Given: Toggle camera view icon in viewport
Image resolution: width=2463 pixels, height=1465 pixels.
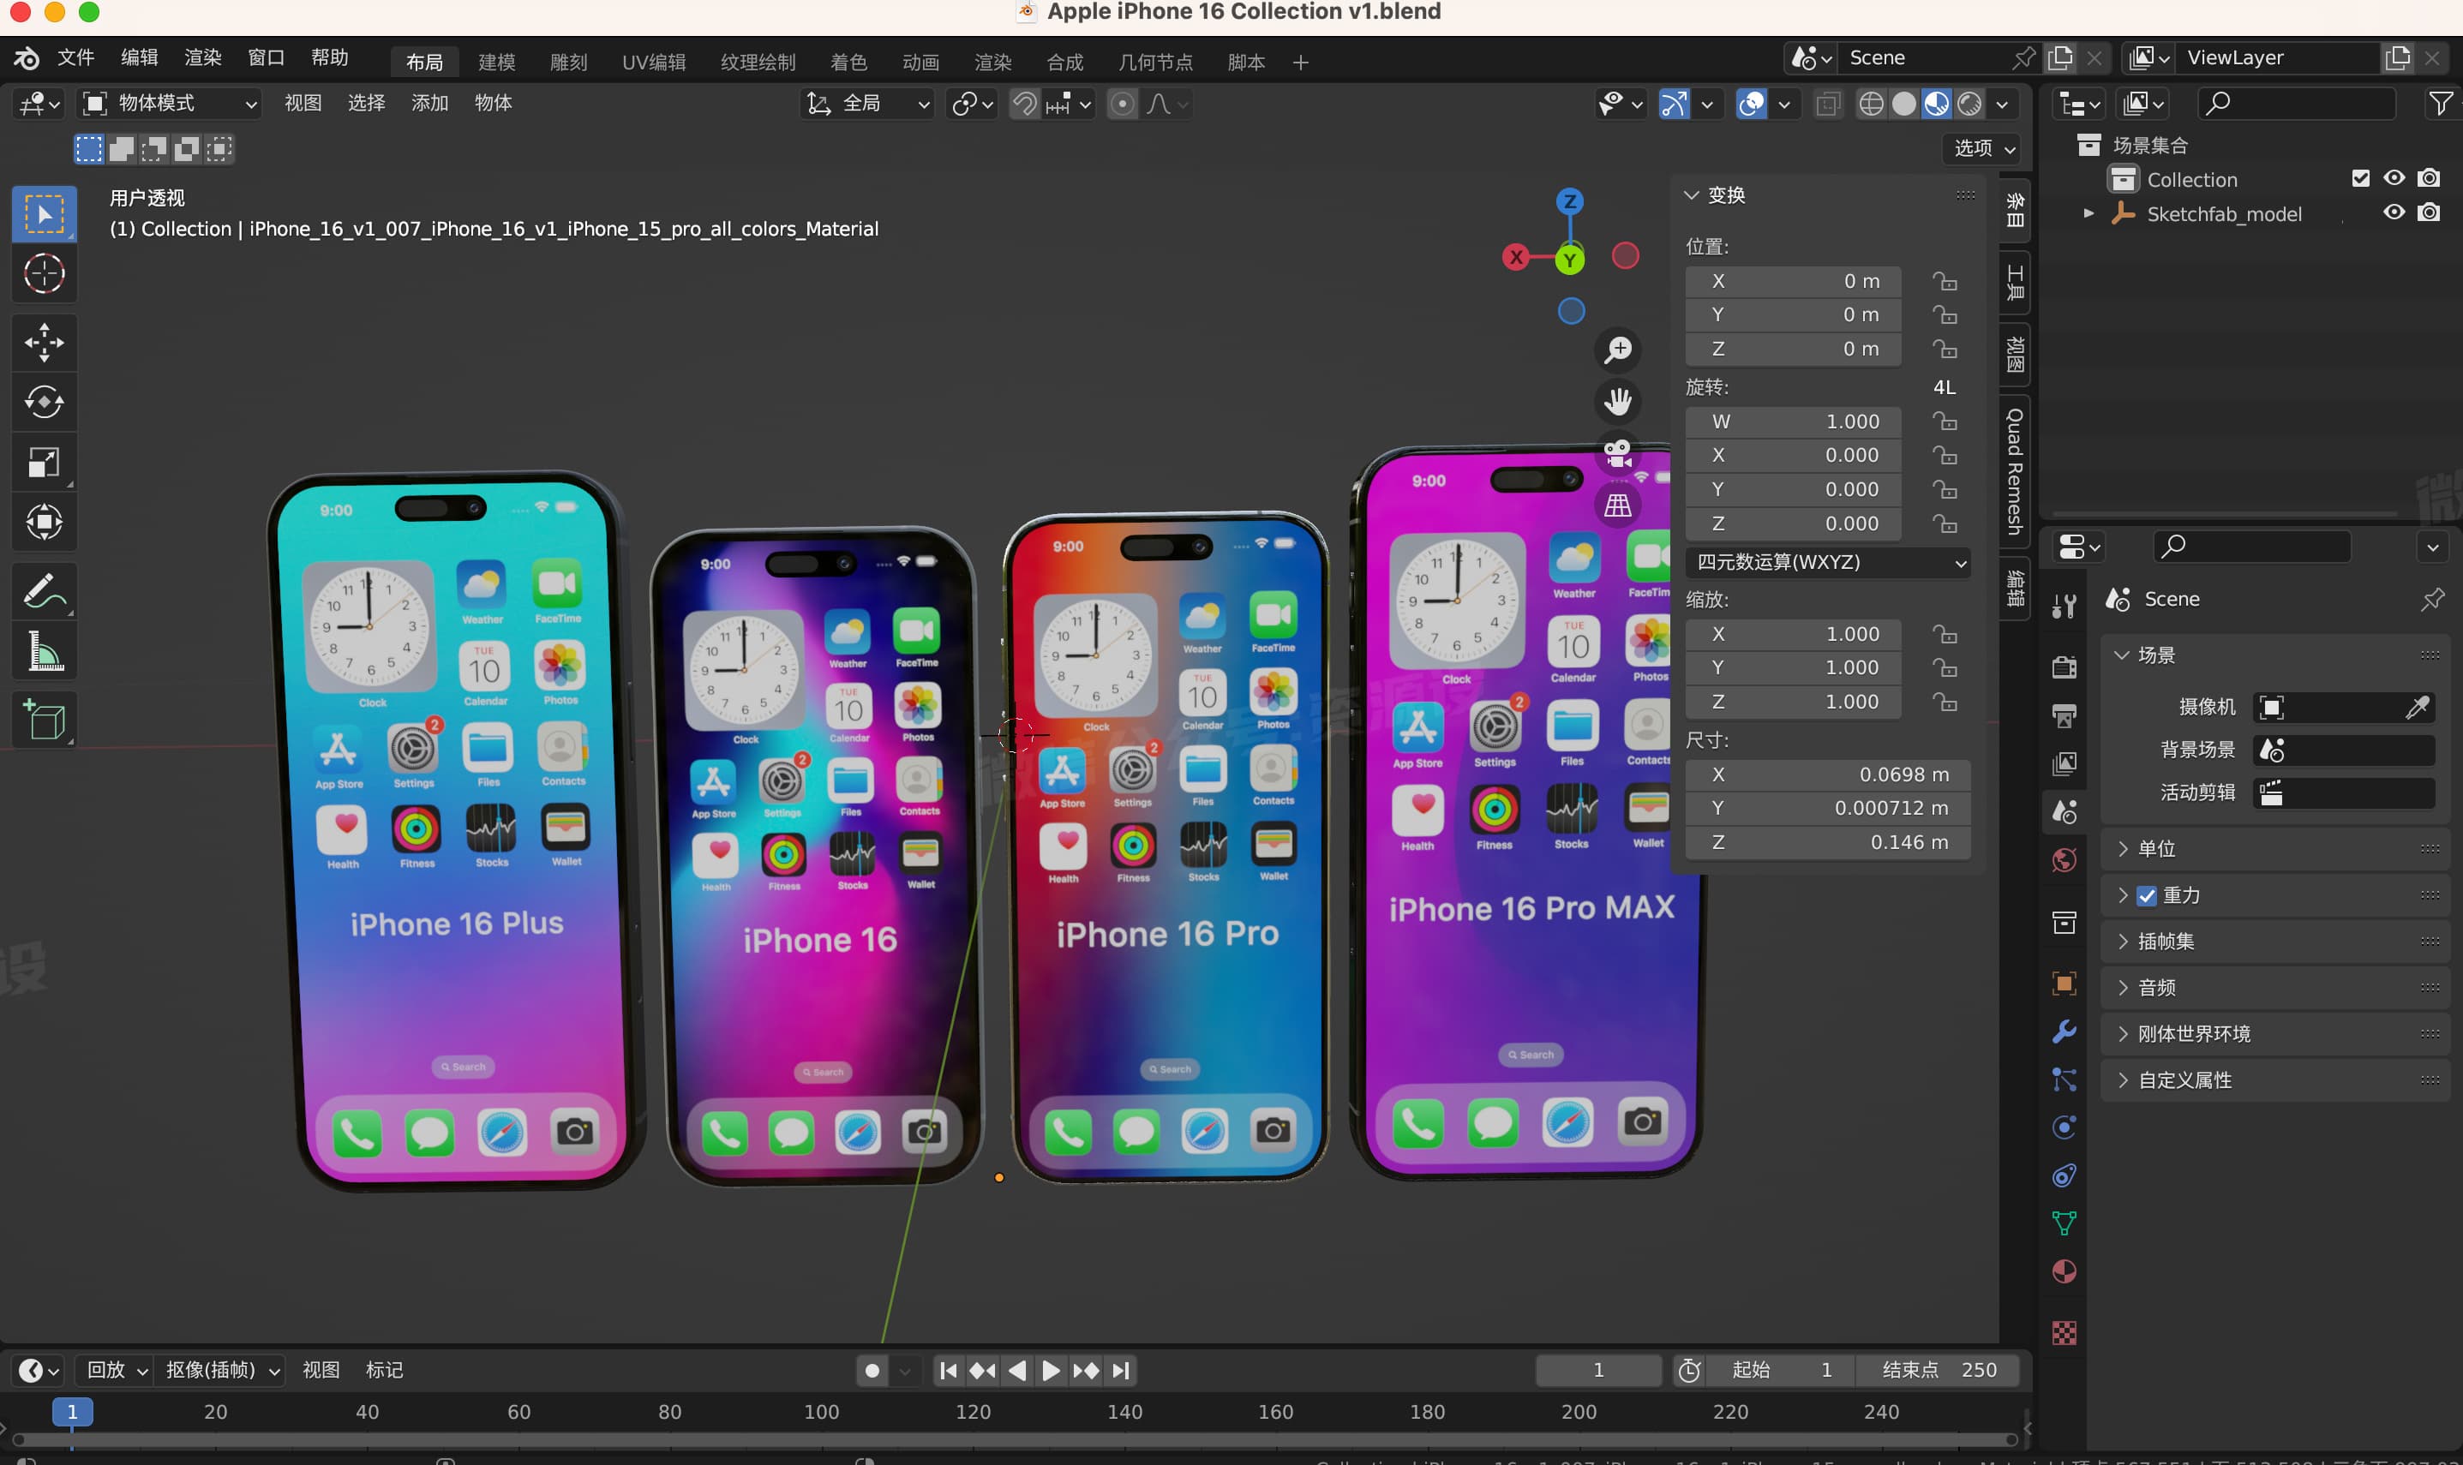Looking at the screenshot, I should tap(1618, 453).
